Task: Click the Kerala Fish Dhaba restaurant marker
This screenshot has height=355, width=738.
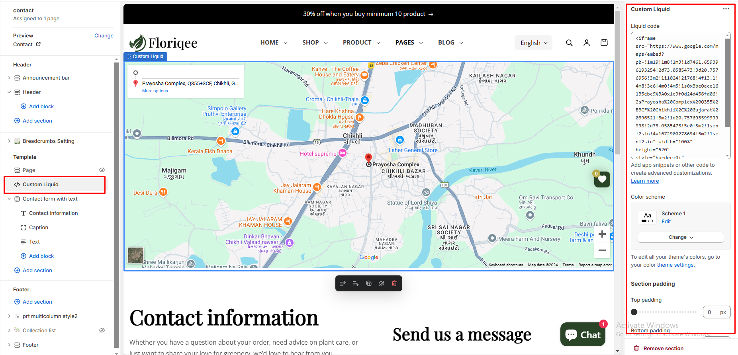Action: click(x=221, y=141)
